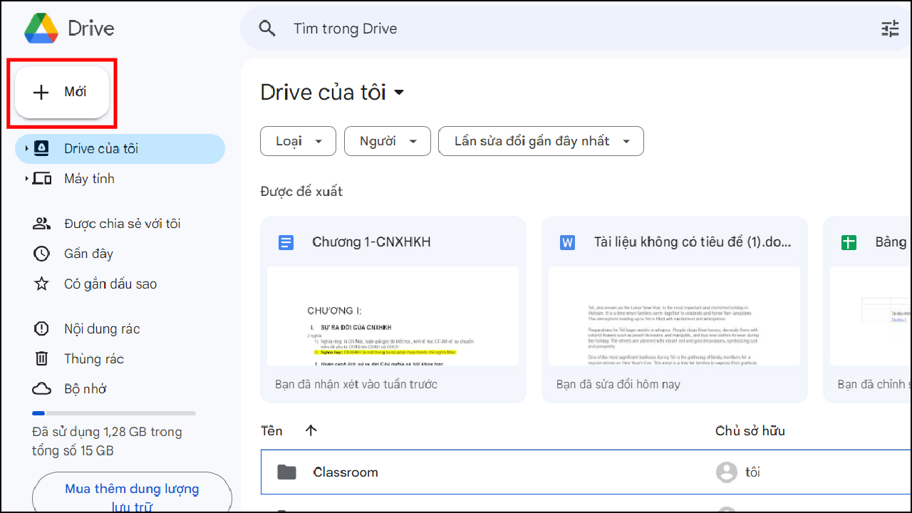Viewport: 912px width, 513px height.
Task: Click Đã sử dụng 1,28 GB storage text
Action: click(x=107, y=441)
